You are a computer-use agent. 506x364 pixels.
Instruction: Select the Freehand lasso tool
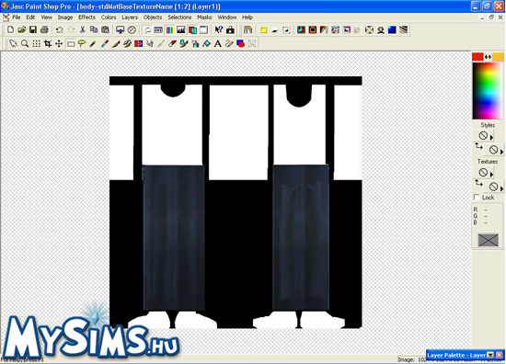point(82,43)
